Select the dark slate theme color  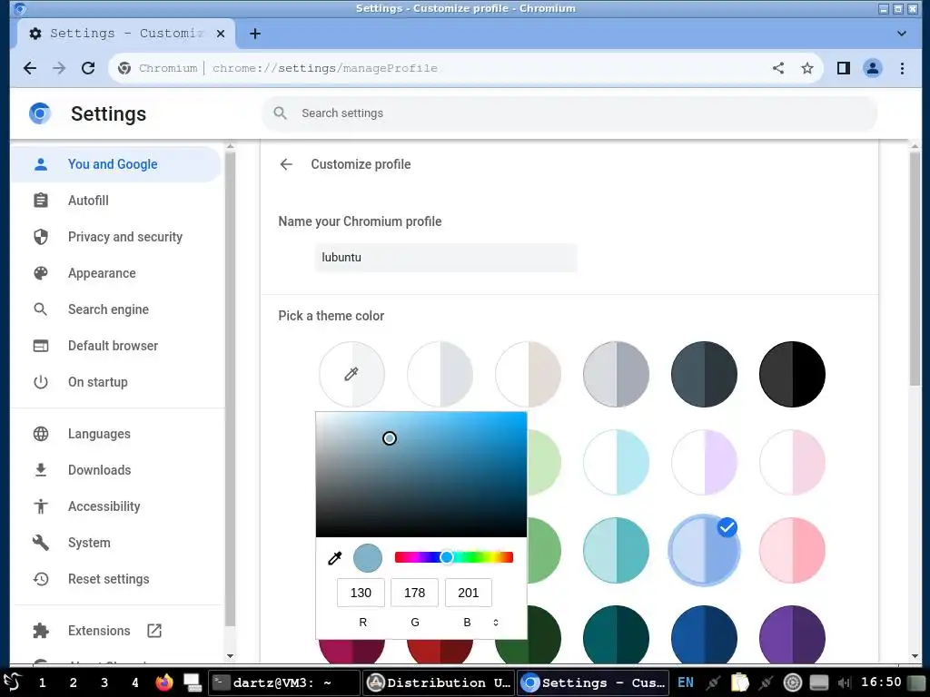[x=704, y=374]
